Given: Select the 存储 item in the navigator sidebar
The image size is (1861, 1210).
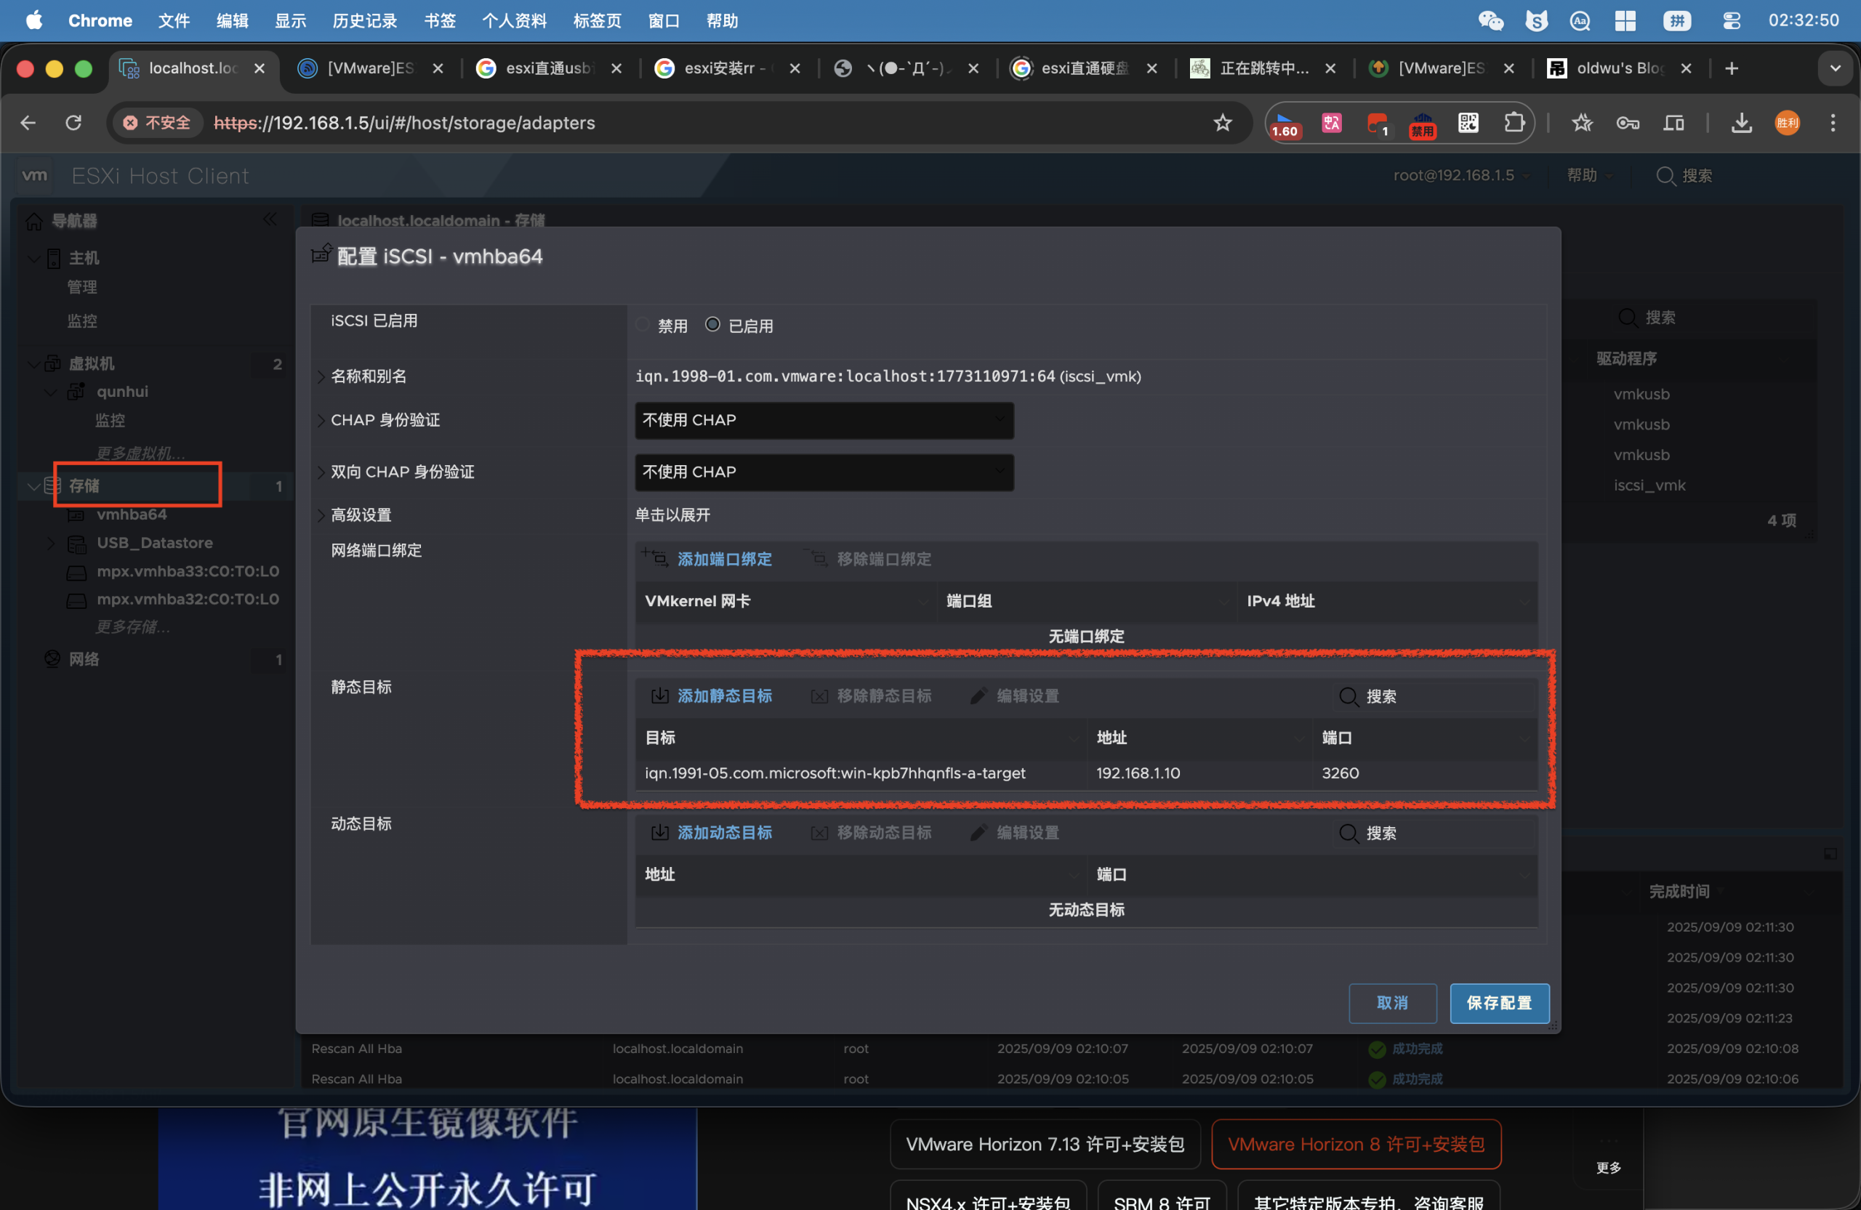Looking at the screenshot, I should 83,485.
